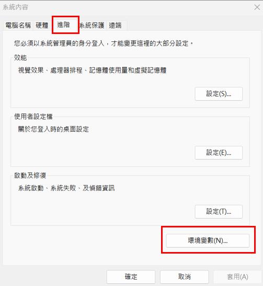Image resolution: width=263 pixels, height=286 pixels.
Task: Click the 套用(A) button
Action: (237, 277)
